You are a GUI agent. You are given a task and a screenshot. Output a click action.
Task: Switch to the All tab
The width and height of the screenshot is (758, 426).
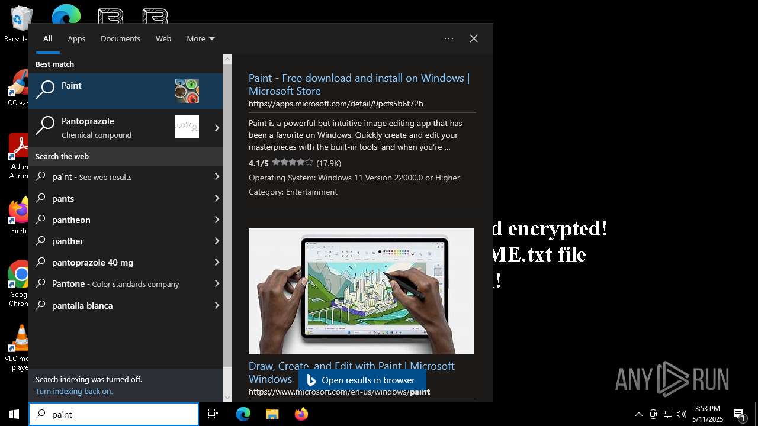click(x=48, y=38)
